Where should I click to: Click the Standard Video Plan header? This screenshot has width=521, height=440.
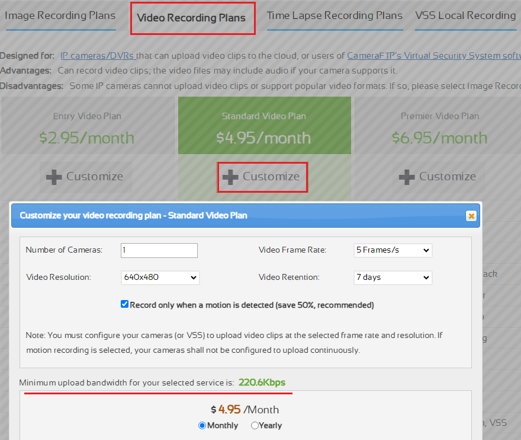click(x=263, y=116)
